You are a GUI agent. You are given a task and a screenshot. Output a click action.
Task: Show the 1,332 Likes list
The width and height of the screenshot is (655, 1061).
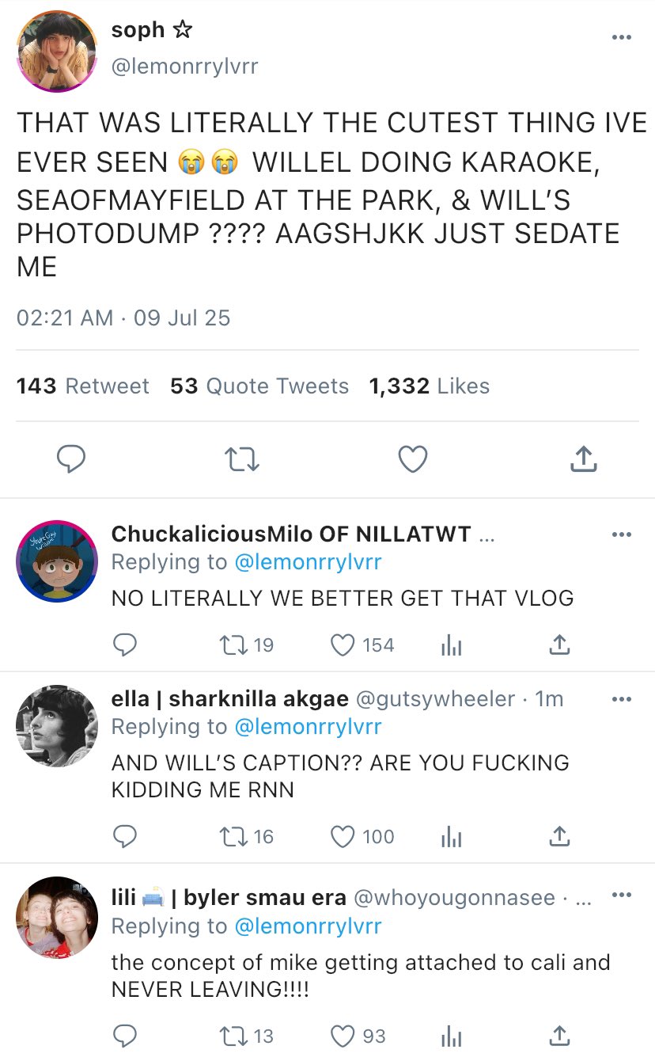(430, 386)
